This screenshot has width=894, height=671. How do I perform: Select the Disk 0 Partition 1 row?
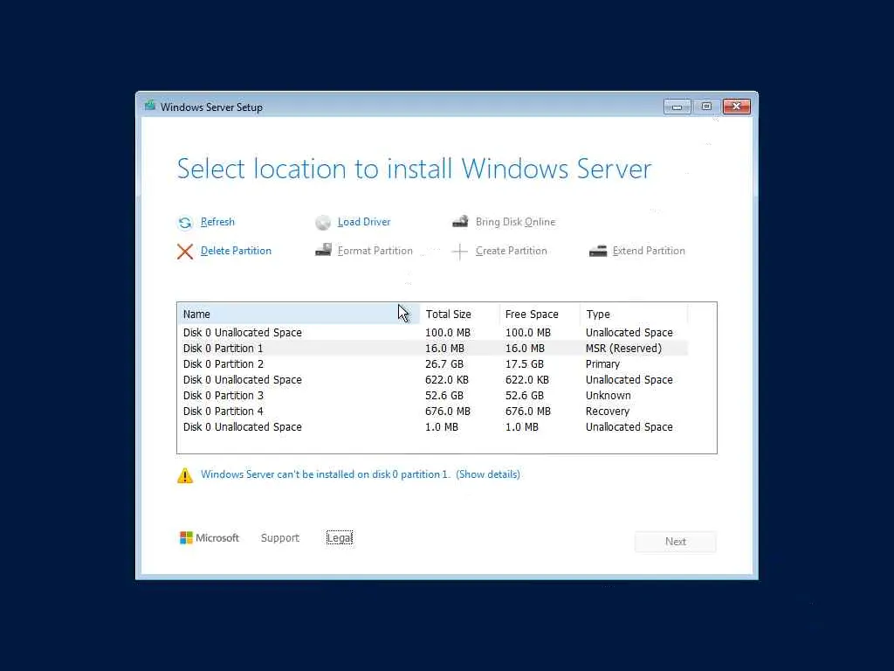pos(432,348)
